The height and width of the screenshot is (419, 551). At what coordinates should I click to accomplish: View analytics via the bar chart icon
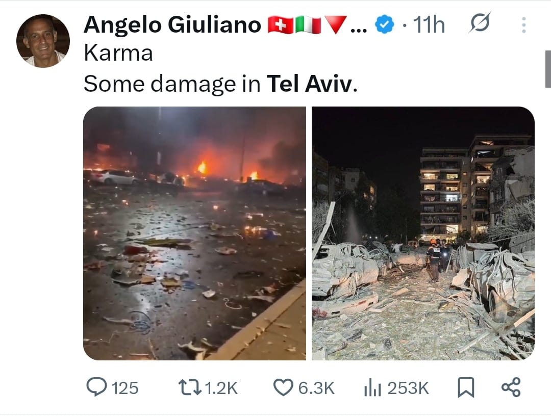(x=372, y=388)
